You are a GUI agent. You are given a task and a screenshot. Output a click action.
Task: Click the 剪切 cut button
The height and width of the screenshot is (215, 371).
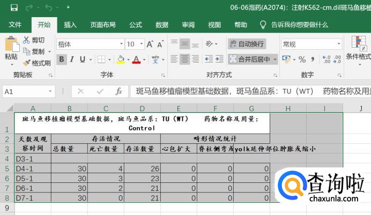[x=34, y=40]
